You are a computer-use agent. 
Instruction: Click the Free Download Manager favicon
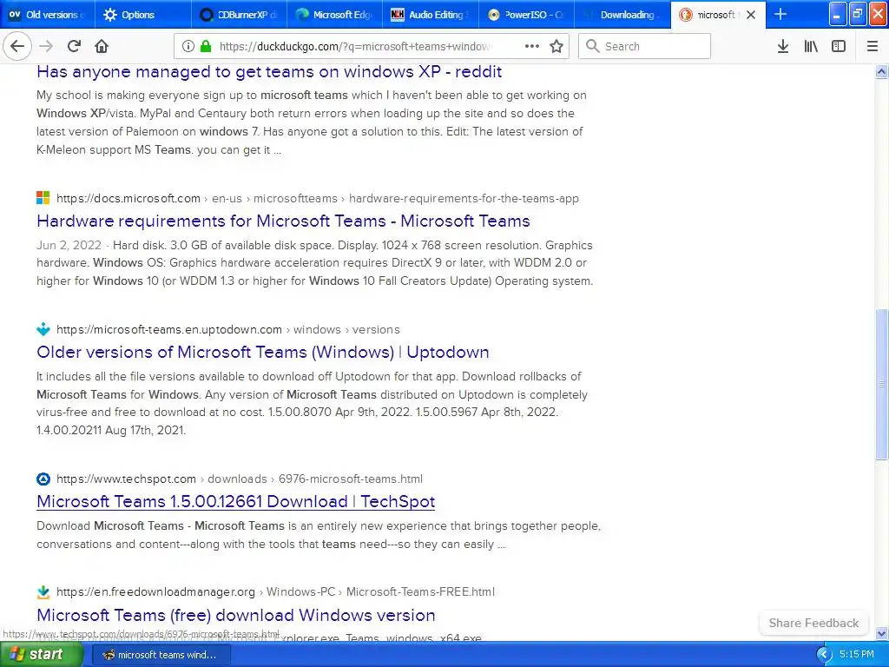pos(43,591)
